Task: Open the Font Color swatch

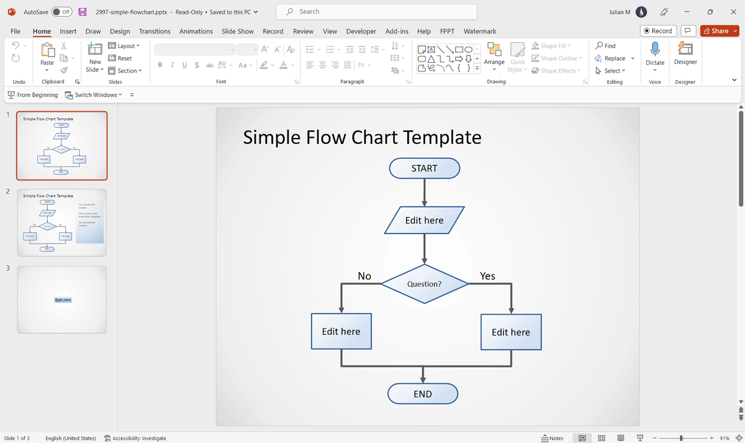Action: pyautogui.click(x=284, y=65)
